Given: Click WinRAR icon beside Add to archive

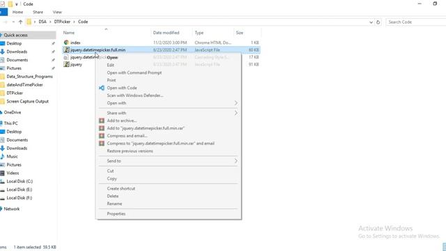Looking at the screenshot, I should (x=102, y=121).
